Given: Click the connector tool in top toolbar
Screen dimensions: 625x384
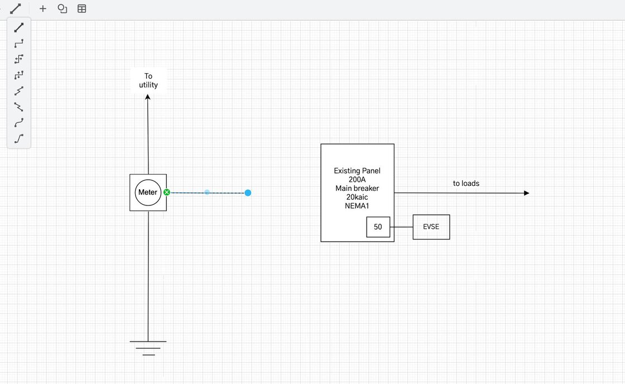Looking at the screenshot, I should click(16, 8).
